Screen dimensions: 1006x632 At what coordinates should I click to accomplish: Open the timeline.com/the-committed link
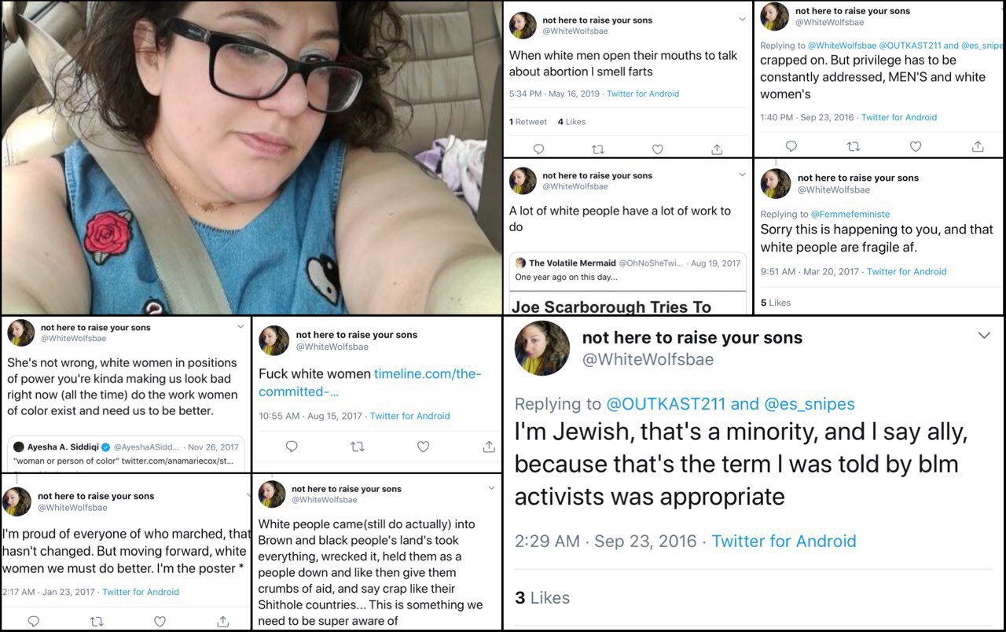tap(370, 383)
